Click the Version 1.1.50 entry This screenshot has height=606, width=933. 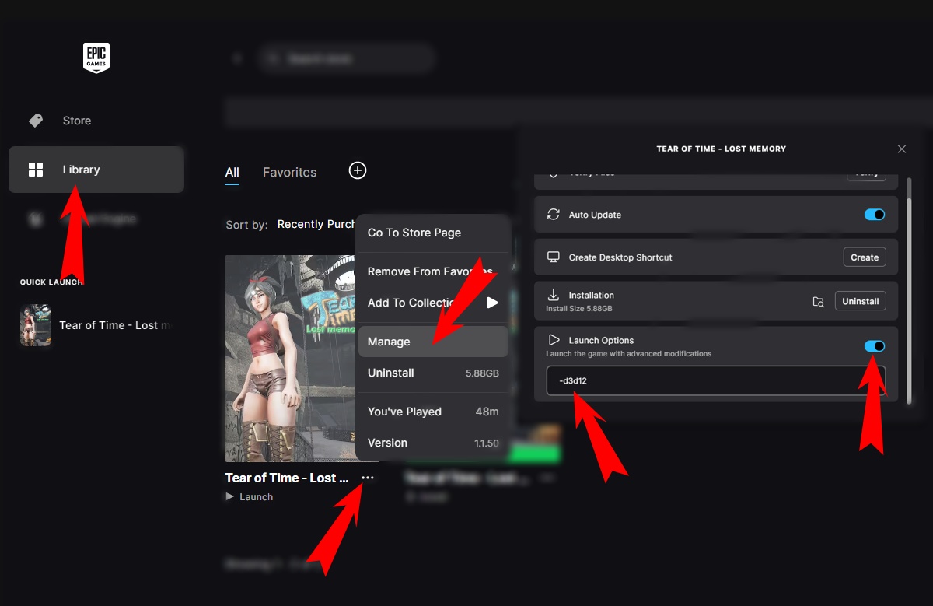tap(433, 443)
